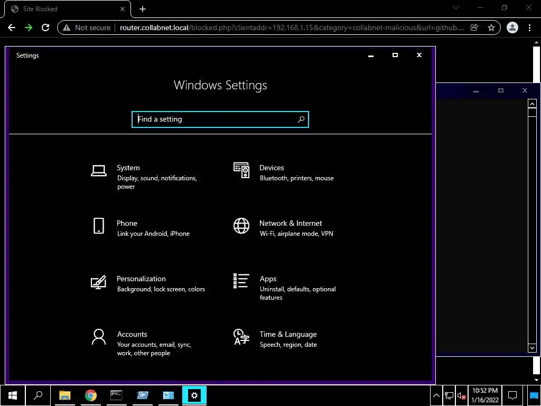Image resolution: width=541 pixels, height=406 pixels.
Task: Click magnifier icon in Find a setting box
Action: [x=301, y=119]
